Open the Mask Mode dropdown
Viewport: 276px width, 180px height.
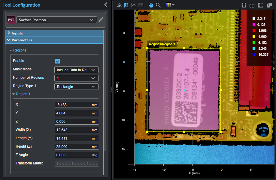click(x=76, y=70)
